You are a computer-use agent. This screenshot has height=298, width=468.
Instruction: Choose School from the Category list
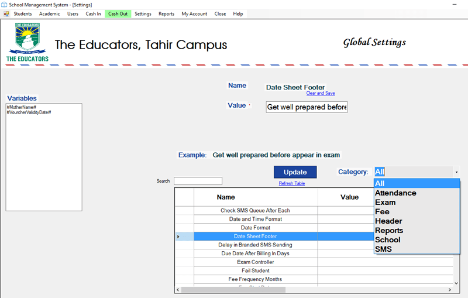coord(417,240)
